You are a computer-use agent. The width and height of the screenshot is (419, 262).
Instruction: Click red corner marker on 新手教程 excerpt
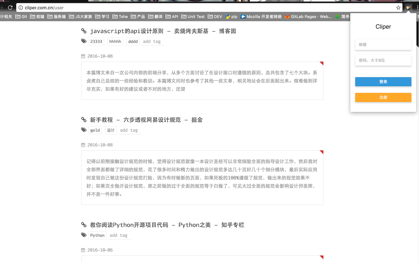pyautogui.click(x=321, y=152)
